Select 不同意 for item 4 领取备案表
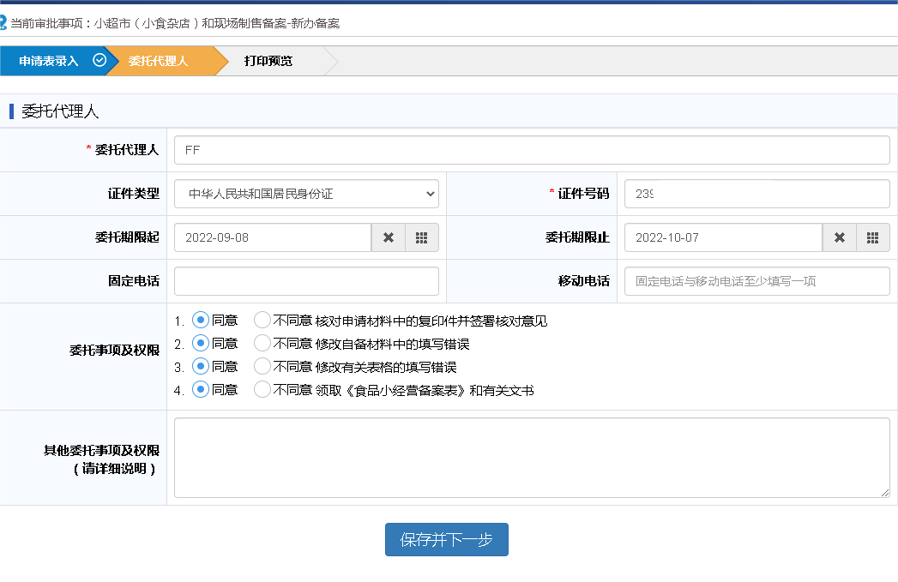This screenshot has height=582, width=898. tap(262, 390)
